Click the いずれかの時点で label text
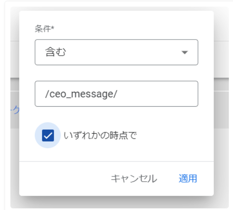Viewport: 233px width, 210px height. 100,135
